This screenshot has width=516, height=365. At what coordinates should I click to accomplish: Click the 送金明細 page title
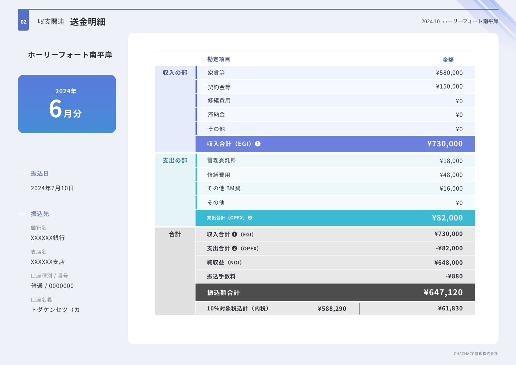(88, 22)
